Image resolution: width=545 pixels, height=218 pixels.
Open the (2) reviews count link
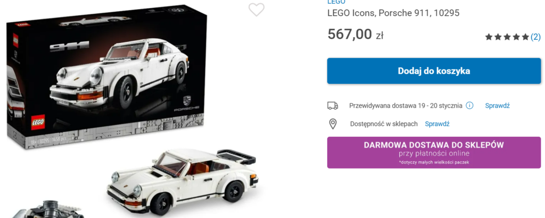pos(535,37)
